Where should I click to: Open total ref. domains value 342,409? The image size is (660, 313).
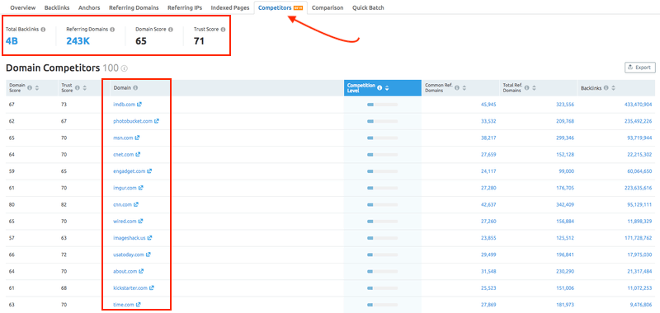[x=565, y=204]
